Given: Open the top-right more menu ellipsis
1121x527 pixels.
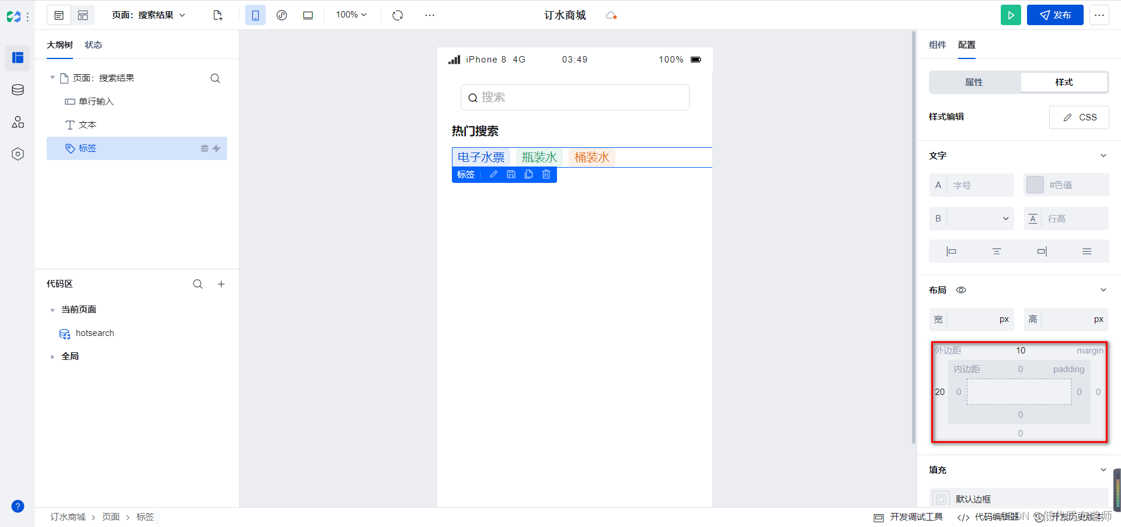Looking at the screenshot, I should pyautogui.click(x=1099, y=15).
